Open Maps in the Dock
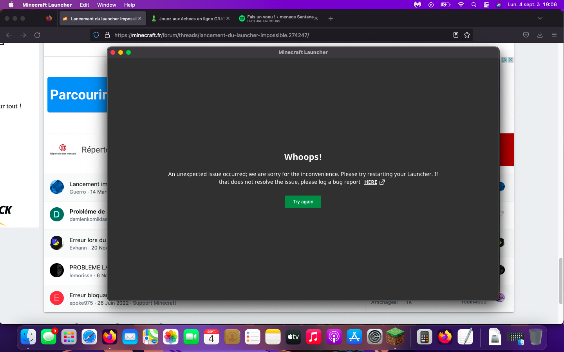 pos(150,337)
